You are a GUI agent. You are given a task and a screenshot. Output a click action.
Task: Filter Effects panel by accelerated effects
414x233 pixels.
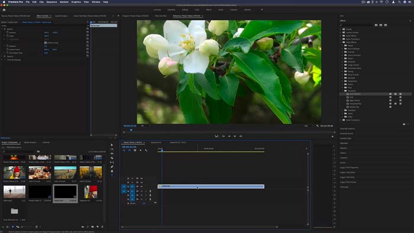[376, 25]
